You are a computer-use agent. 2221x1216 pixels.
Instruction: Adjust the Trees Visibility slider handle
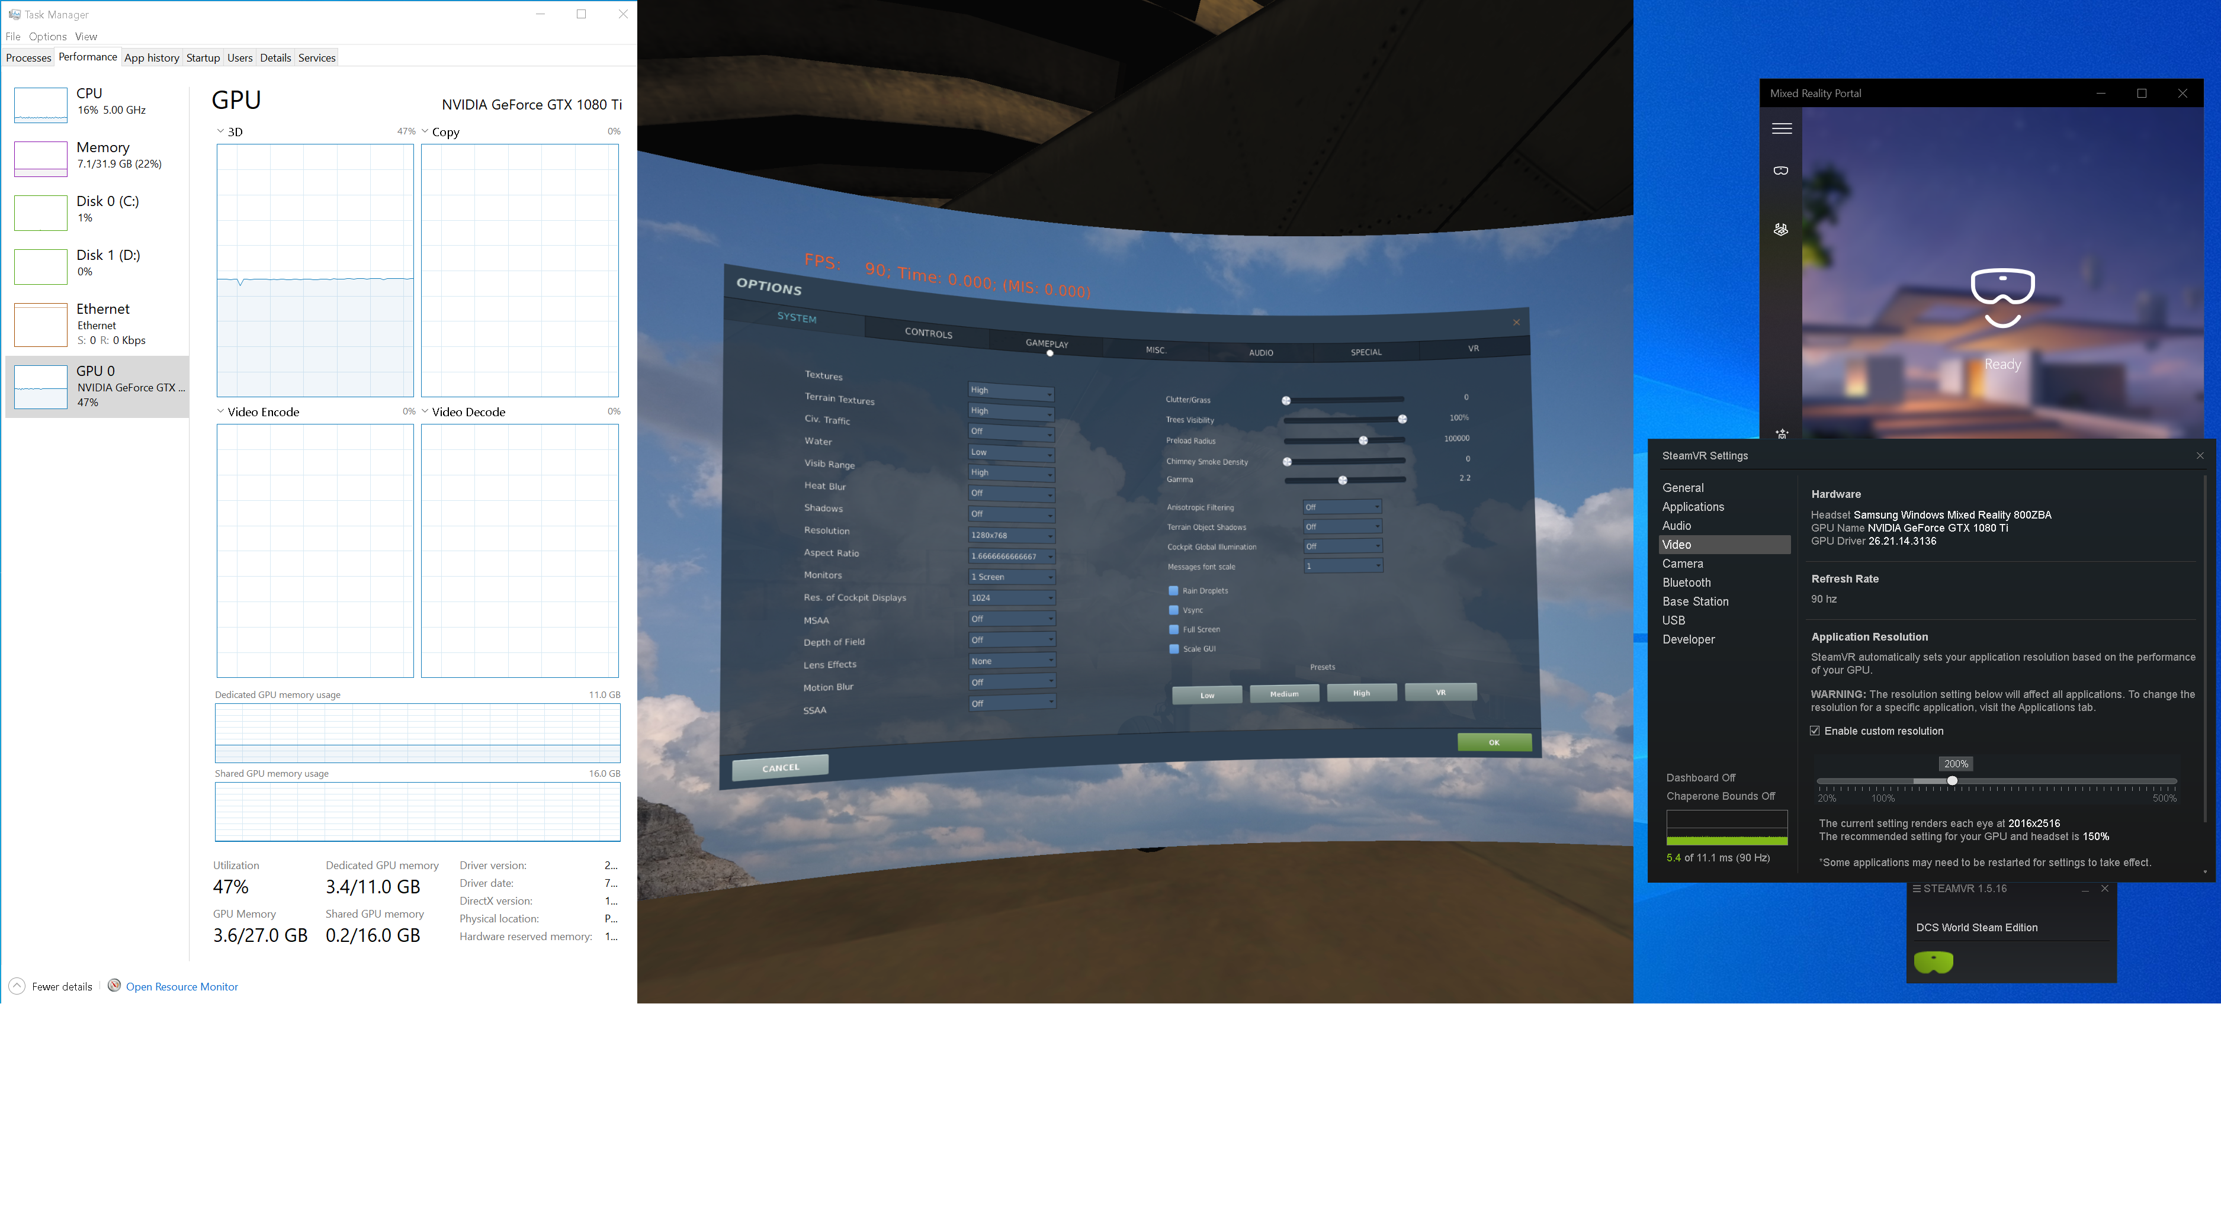[x=1402, y=419]
